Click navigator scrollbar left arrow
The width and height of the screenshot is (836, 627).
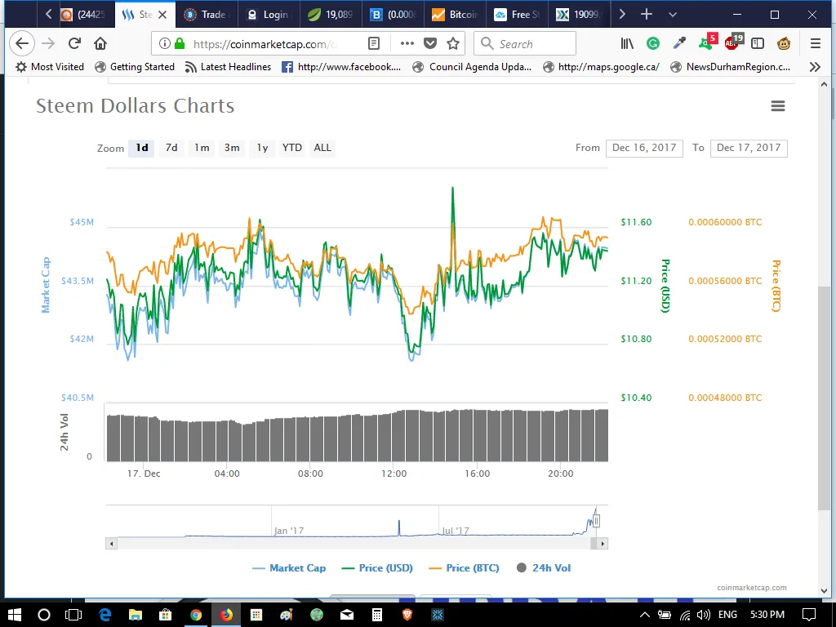click(111, 544)
